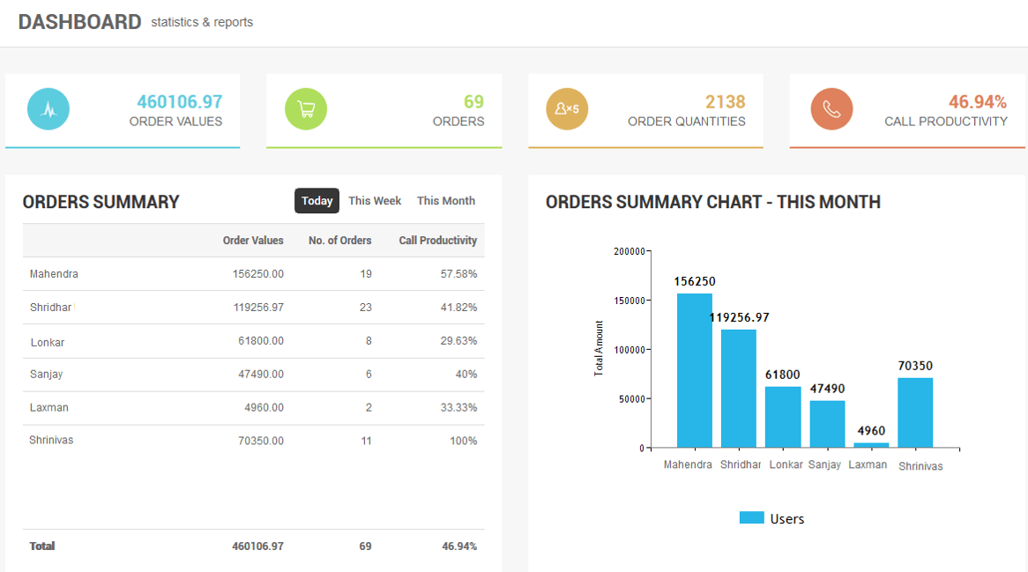Select the Shrinivas row name
This screenshot has height=572, width=1028.
tap(51, 440)
